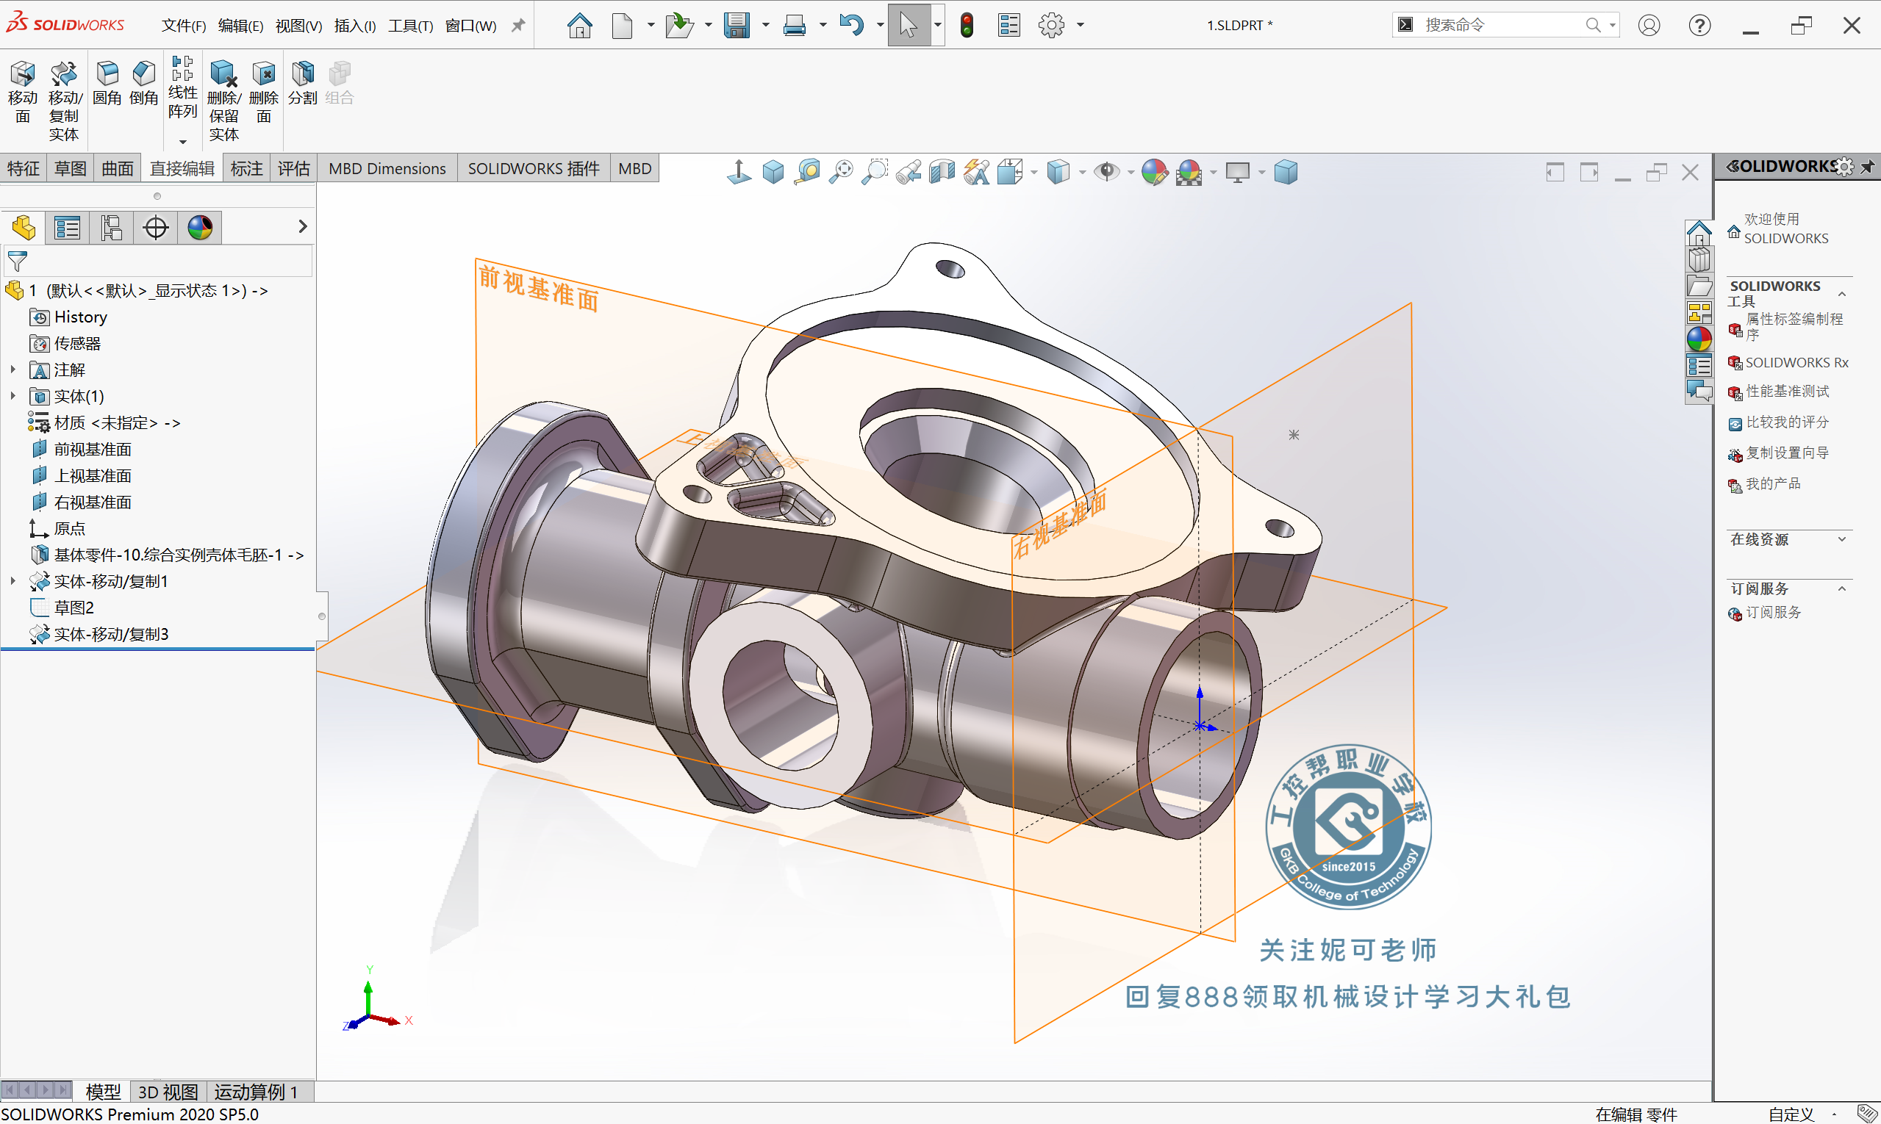Switch to 评估 ribbon tab
1881x1124 pixels.
point(293,168)
